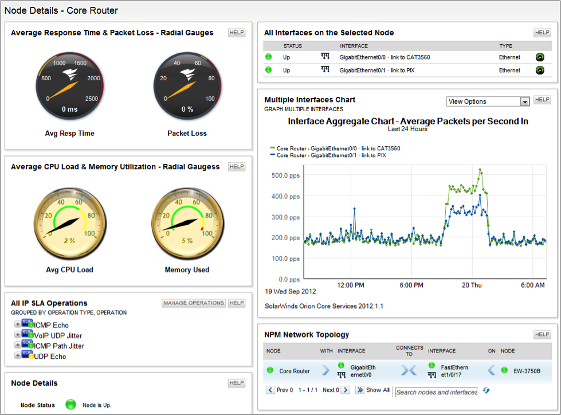Click the Avg Resp Time radial gauge
This screenshot has height=415, width=561.
[69, 86]
